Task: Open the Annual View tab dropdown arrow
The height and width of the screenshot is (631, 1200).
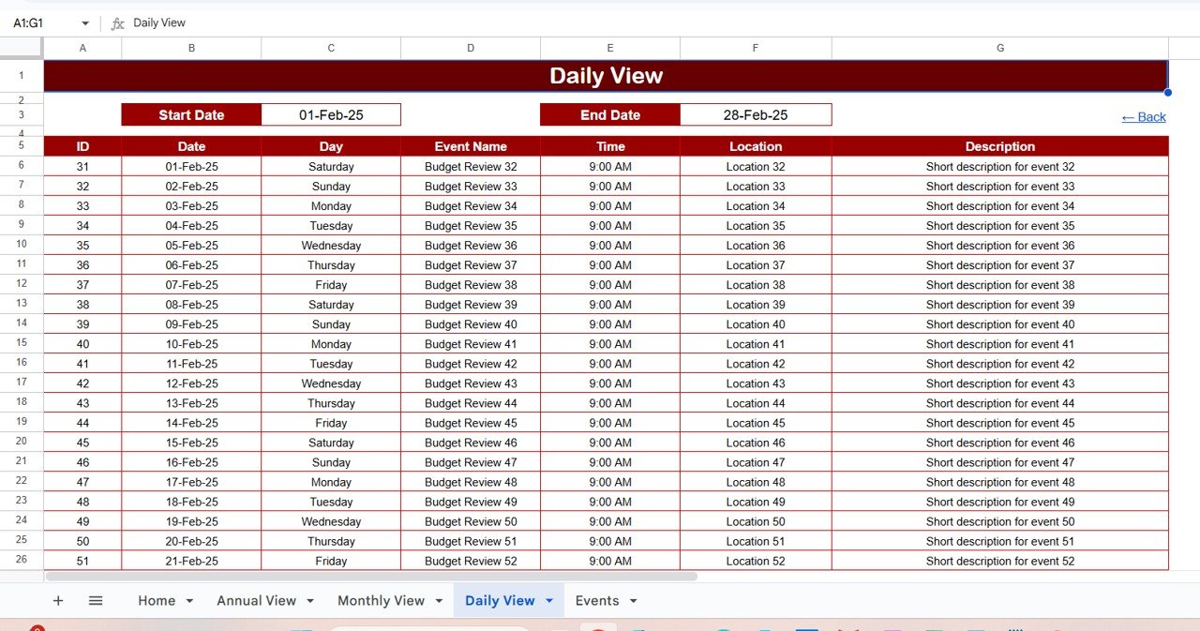Action: tap(310, 601)
